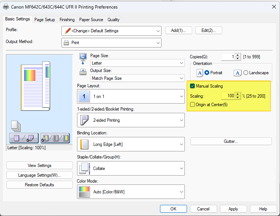280x216 pixels.
Task: Click the Scaling value field
Action: 228,96
